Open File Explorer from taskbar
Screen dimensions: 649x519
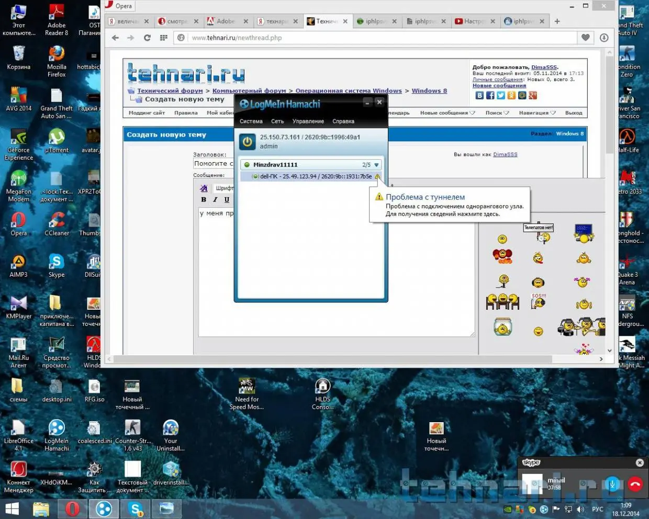(41, 509)
